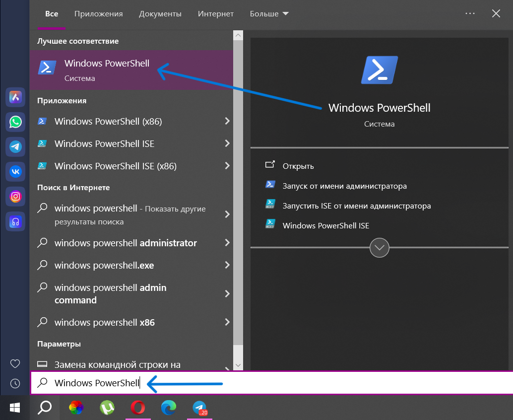Viewport: 513px width, 420px height.
Task: Click inside the search box with 'Windows PowerShell'
Action: pyautogui.click(x=271, y=383)
